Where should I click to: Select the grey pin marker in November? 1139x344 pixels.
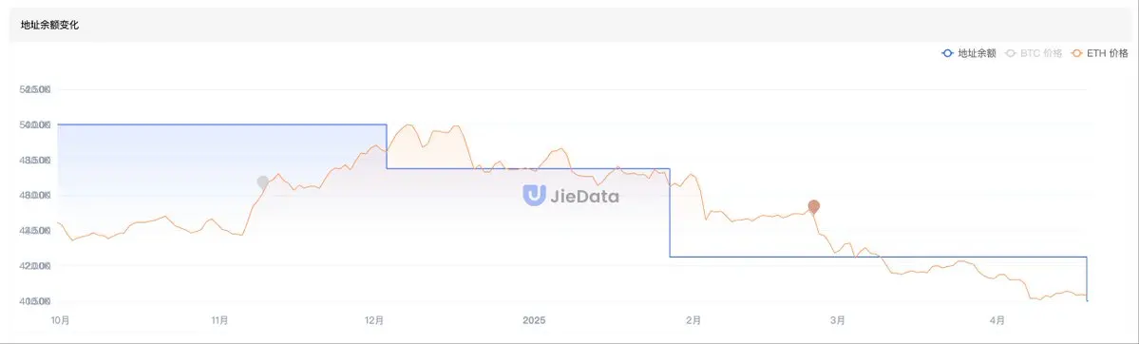263,182
